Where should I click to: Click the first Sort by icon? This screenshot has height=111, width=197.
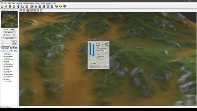click(11, 48)
